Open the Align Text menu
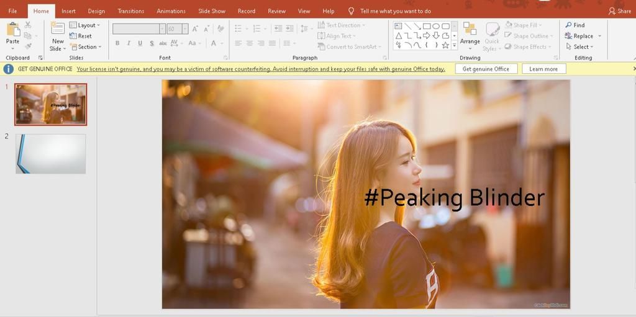 tap(336, 36)
